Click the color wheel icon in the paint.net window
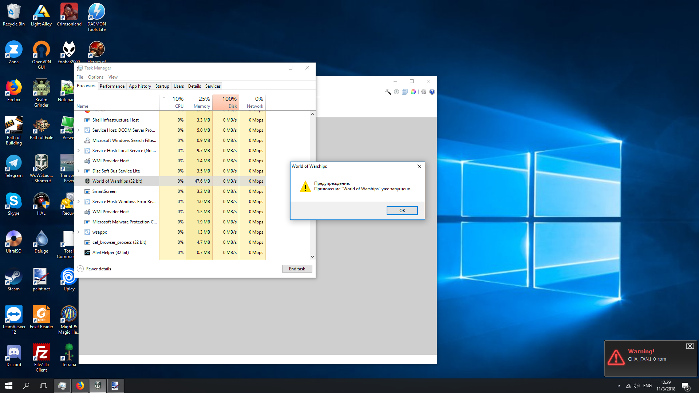 point(413,92)
